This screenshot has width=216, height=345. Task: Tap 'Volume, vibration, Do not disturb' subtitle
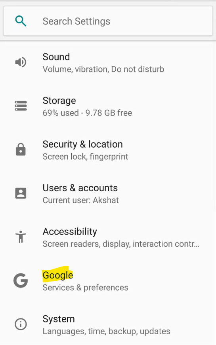pos(103,69)
